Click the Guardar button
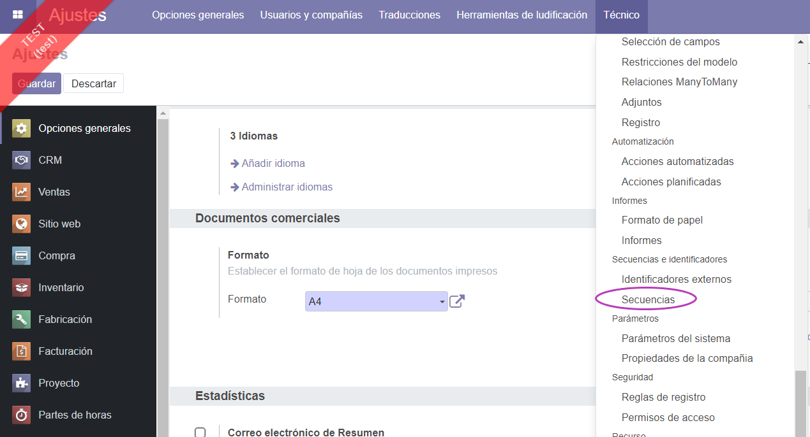Viewport: 810px width, 437px height. (x=36, y=83)
